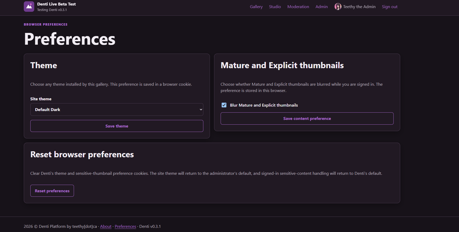Click the Denti Live Beta Test title

pyautogui.click(x=56, y=4)
